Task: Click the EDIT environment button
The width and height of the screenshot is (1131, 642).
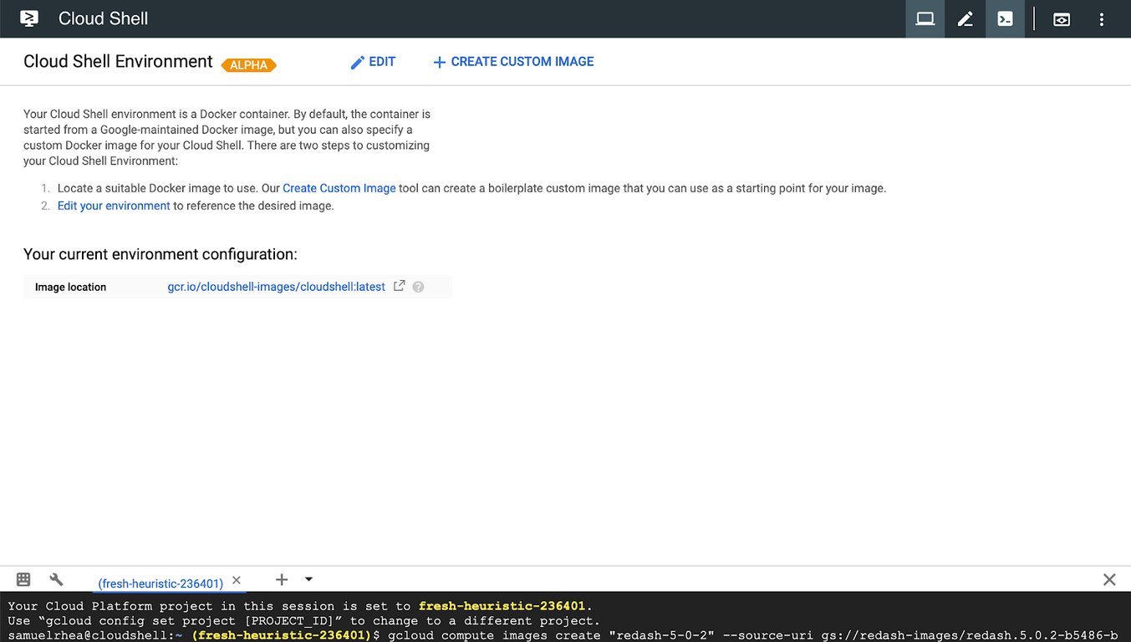Action: coord(373,62)
